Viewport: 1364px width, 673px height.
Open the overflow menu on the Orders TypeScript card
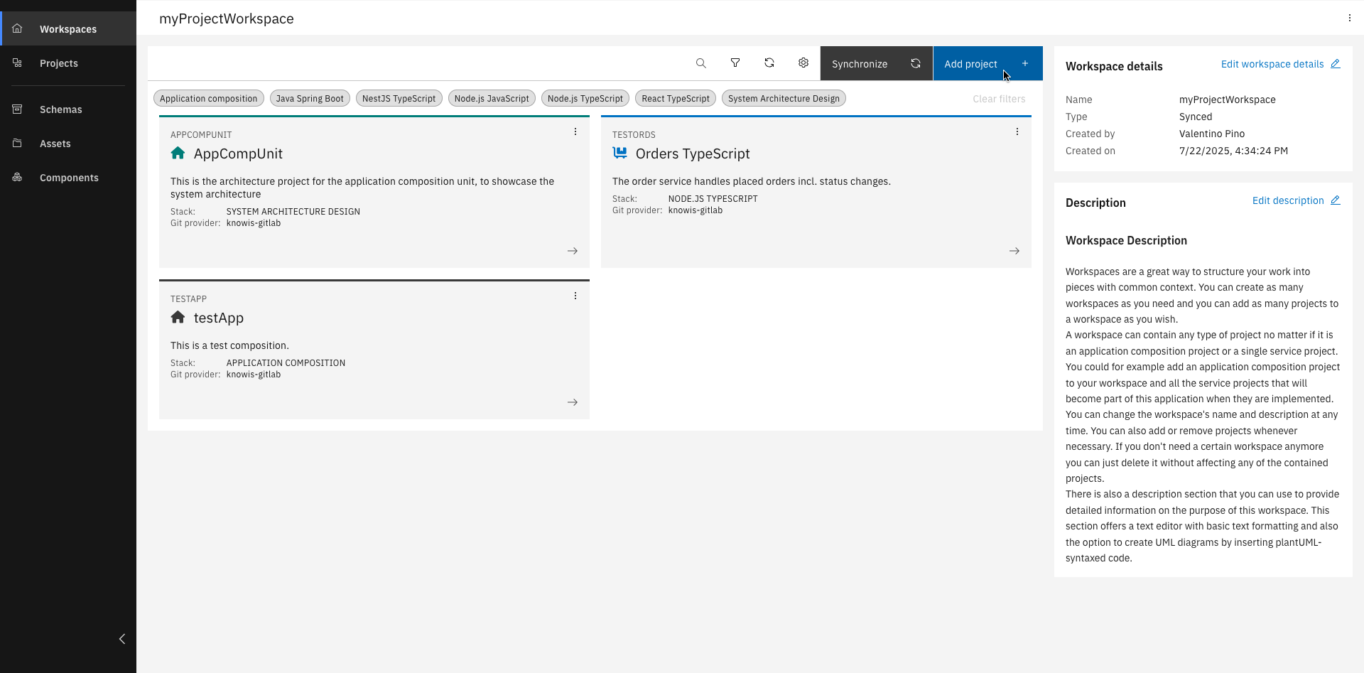point(1017,131)
